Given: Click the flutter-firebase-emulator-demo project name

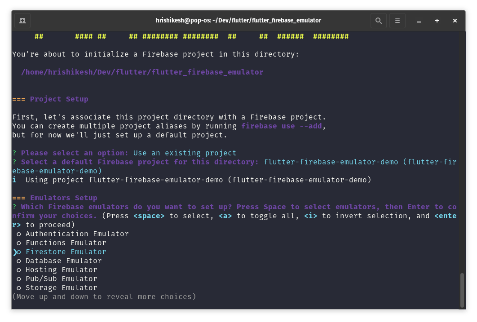Looking at the screenshot, I should point(330,162).
